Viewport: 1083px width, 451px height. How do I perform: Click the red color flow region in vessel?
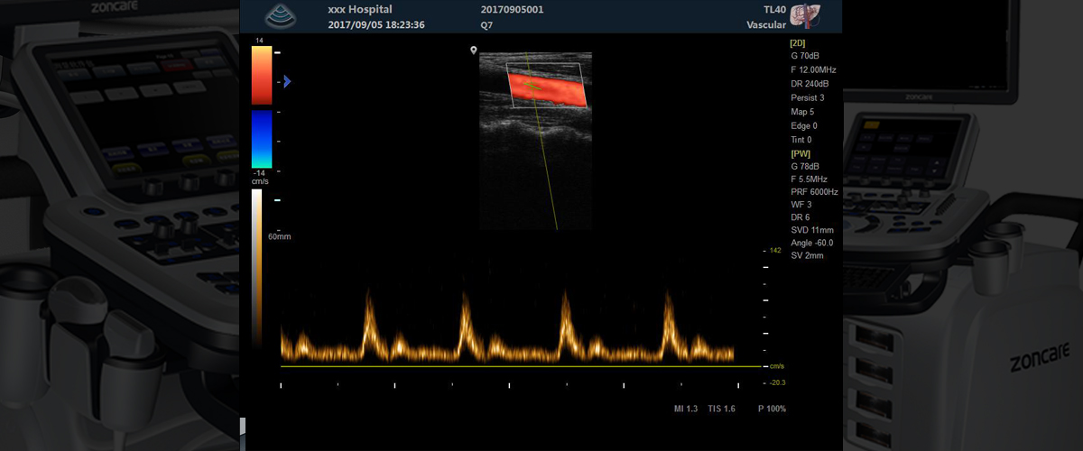click(547, 88)
